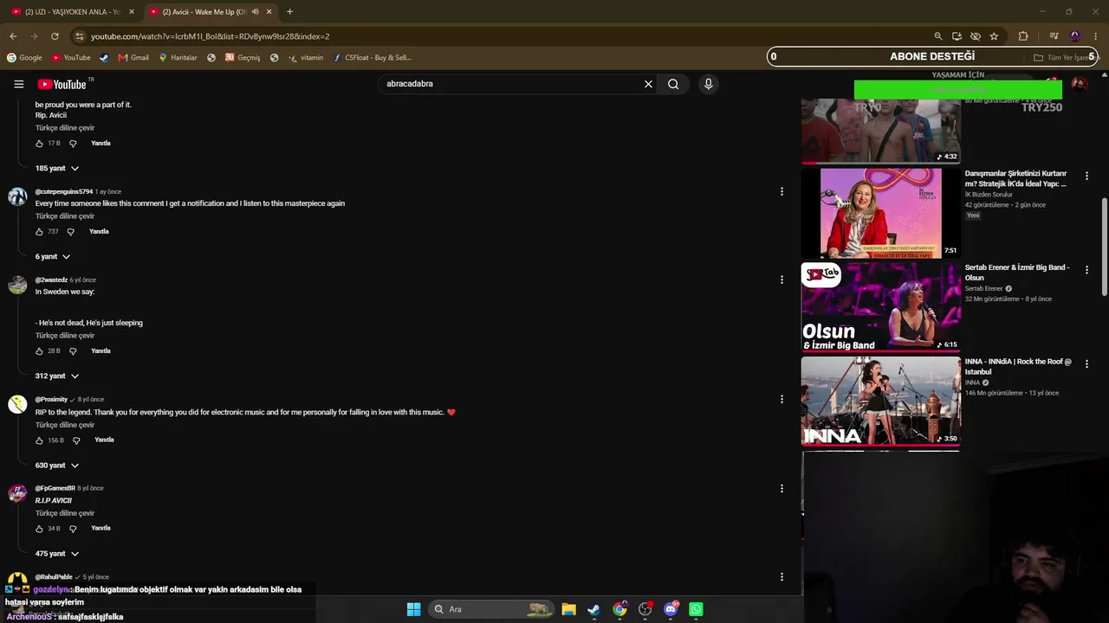
Task: Mute the Avicii tab audio icon
Action: 255,12
